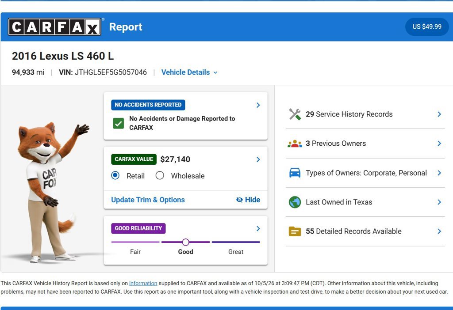Open the Previous Owners chevron
Screen dimensions: 453x310
pos(439,144)
